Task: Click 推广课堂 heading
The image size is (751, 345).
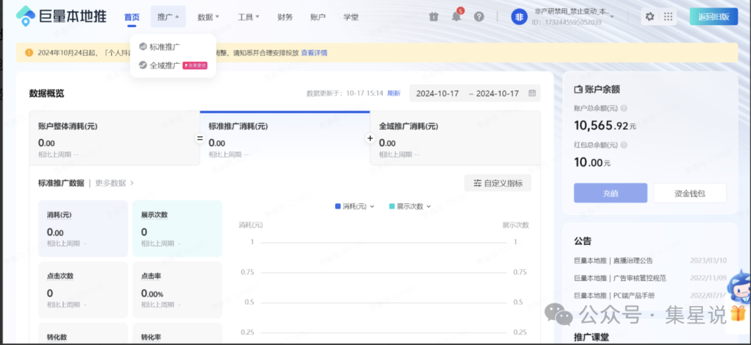Action: click(x=592, y=337)
